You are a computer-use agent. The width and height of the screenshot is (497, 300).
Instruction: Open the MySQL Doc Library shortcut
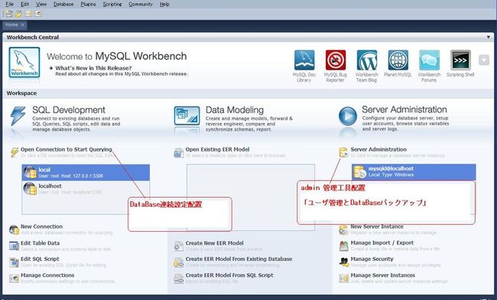pos(304,60)
